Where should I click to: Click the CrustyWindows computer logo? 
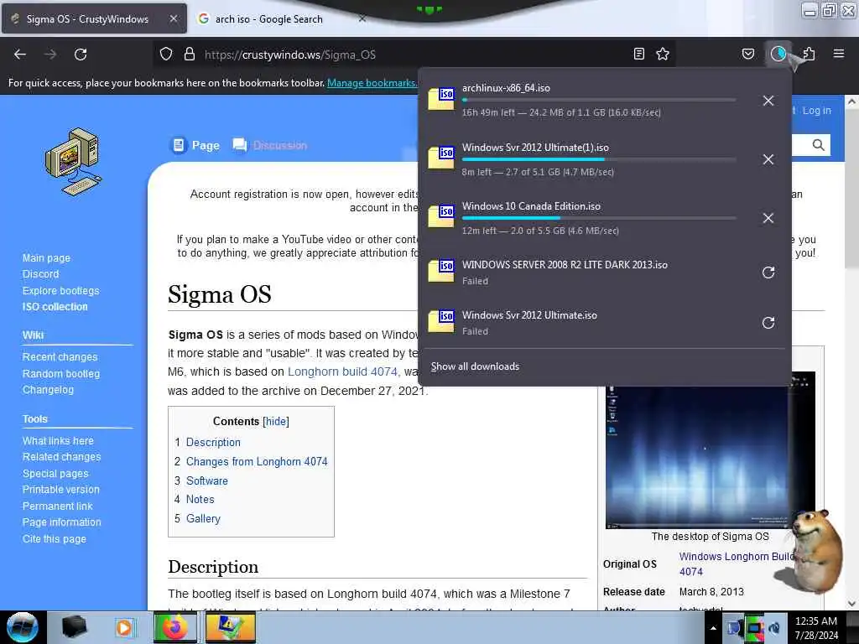(x=74, y=162)
